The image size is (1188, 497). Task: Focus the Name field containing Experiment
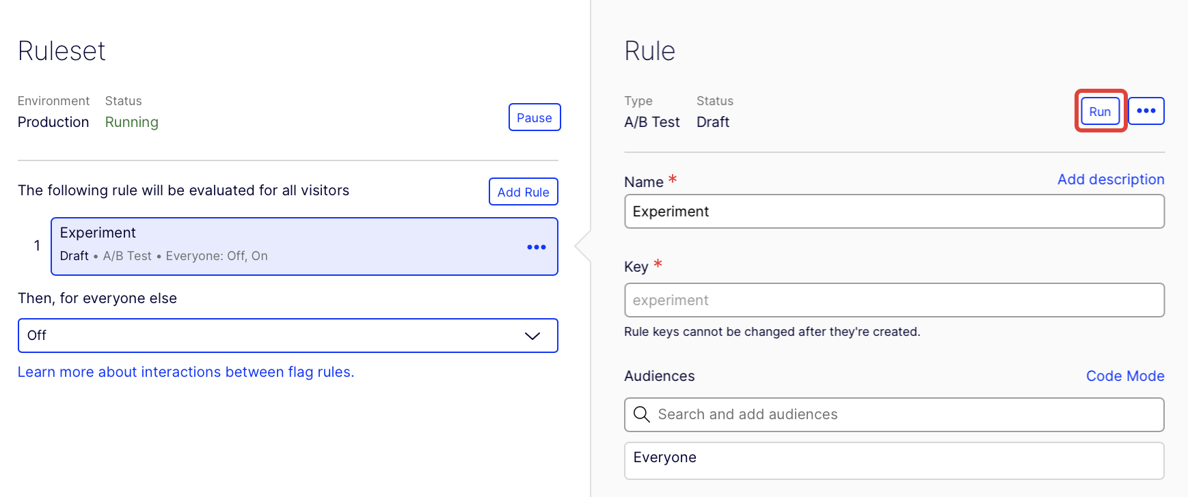click(x=894, y=212)
